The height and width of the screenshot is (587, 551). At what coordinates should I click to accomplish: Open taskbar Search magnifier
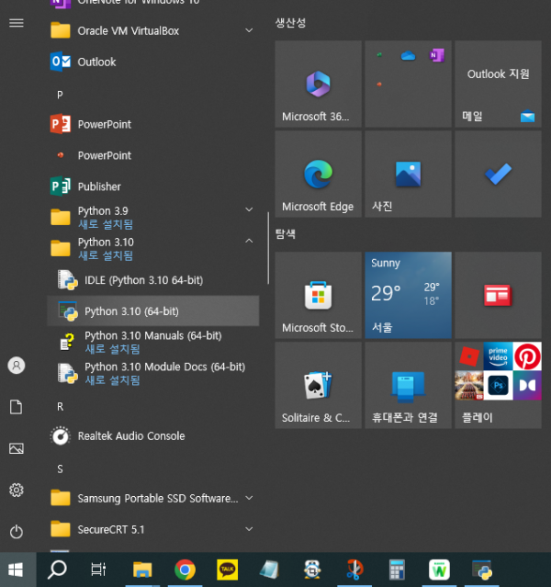(57, 570)
